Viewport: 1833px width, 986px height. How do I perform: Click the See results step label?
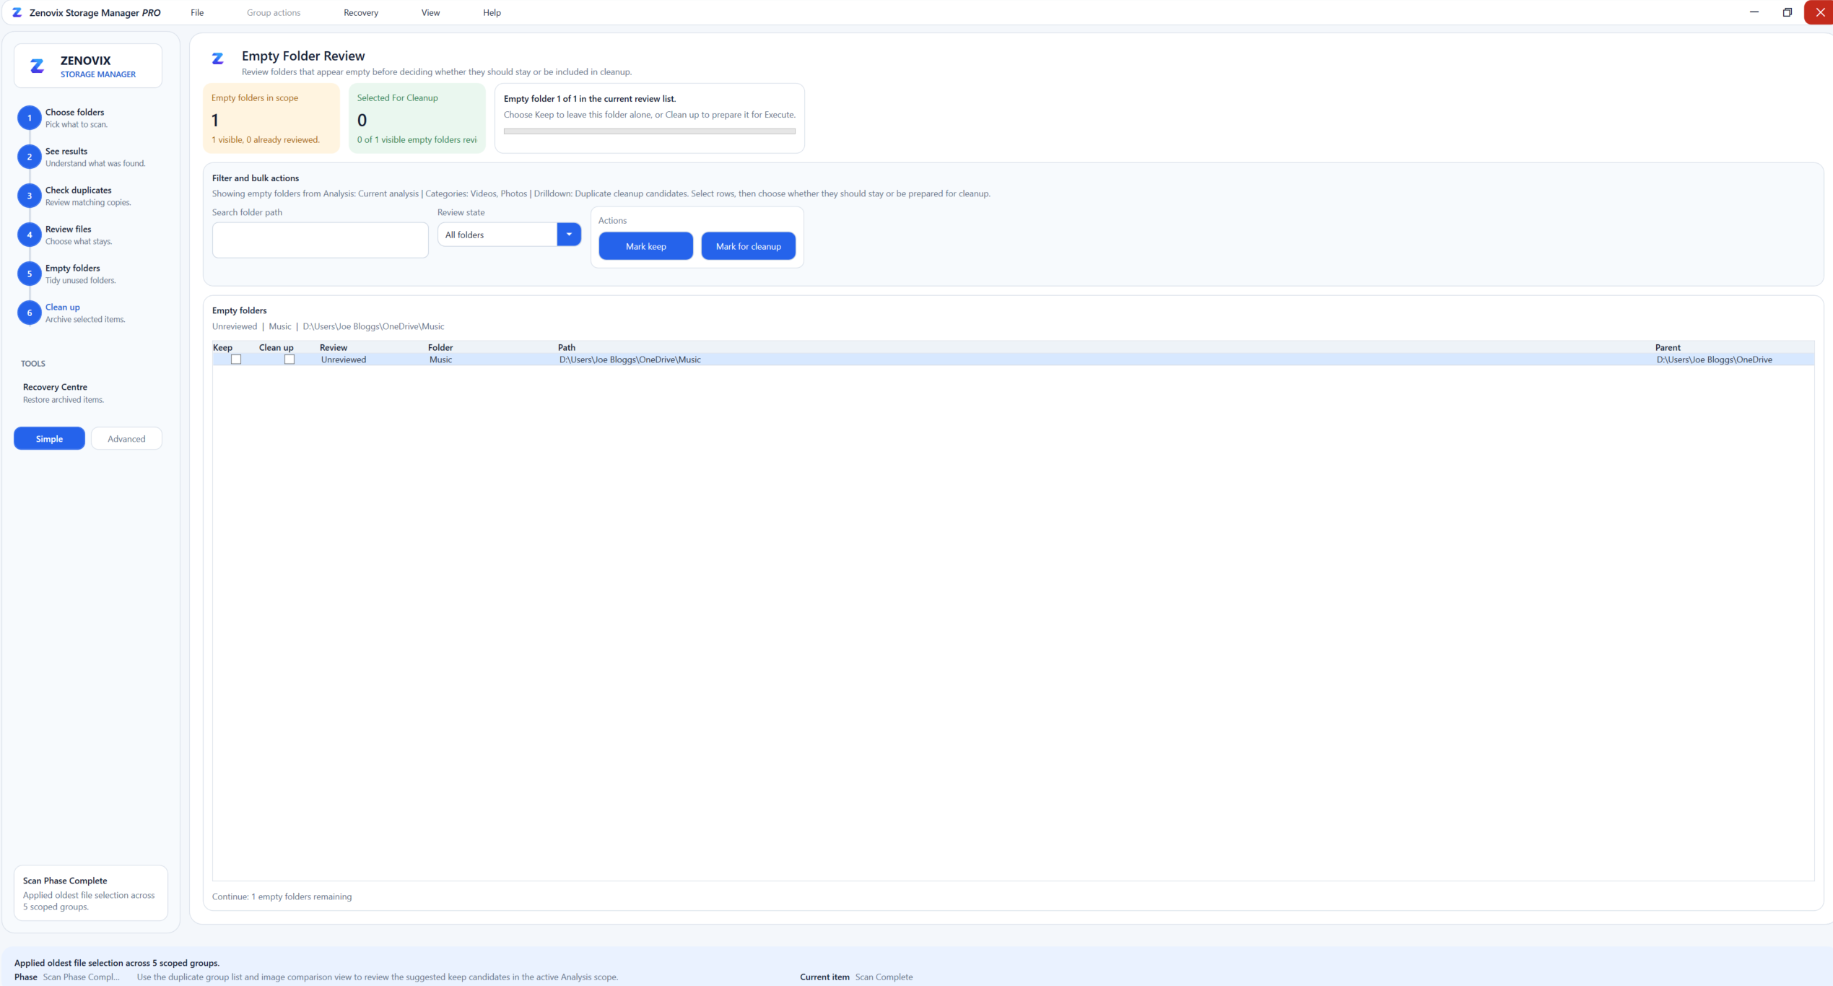point(66,151)
